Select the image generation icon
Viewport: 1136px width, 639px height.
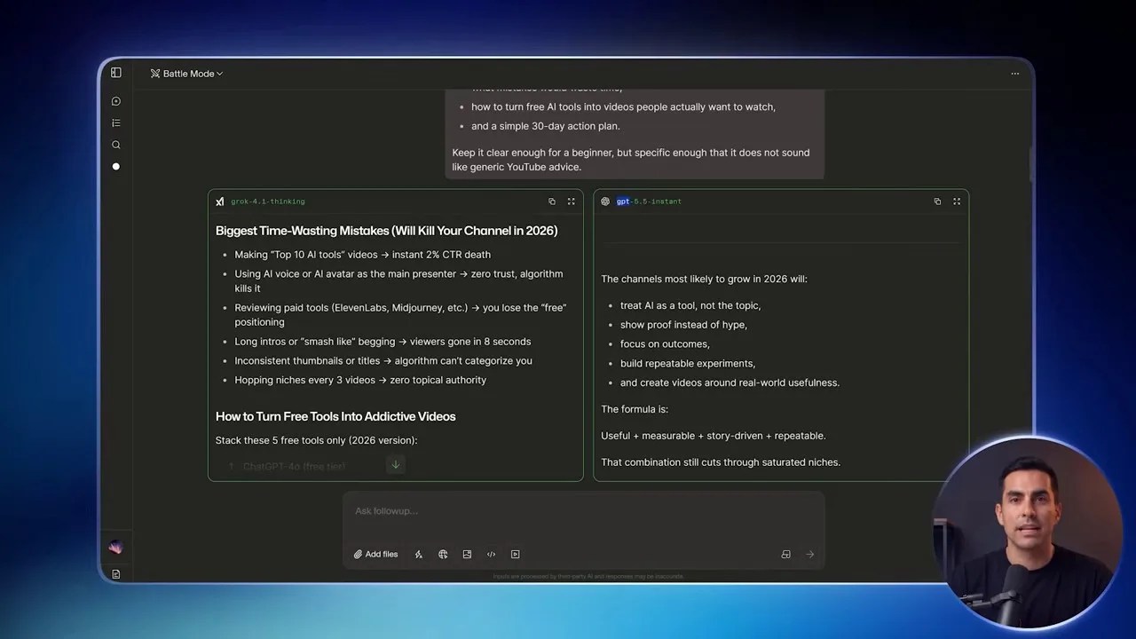click(x=467, y=555)
